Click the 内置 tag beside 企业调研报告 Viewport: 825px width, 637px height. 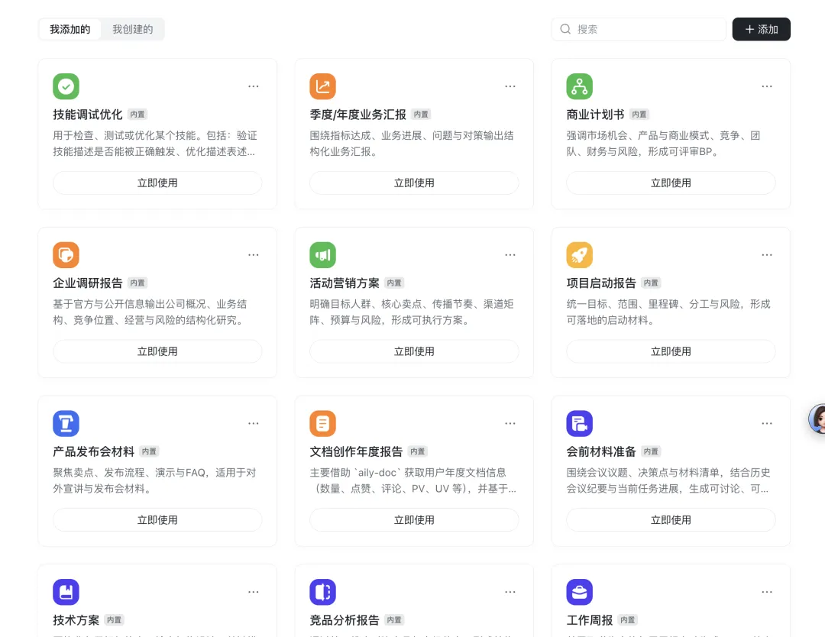point(137,283)
